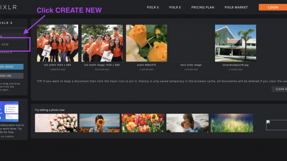Image resolution: width=287 pixels, height=161 pixels.
Task: Open 'full width image 1440 x 590' thumbnail
Action: [x=102, y=43]
